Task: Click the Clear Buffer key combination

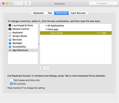Action: point(101,33)
